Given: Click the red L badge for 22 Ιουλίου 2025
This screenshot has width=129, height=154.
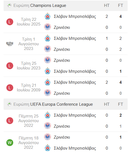Looking at the screenshot, I should point(10,22).
